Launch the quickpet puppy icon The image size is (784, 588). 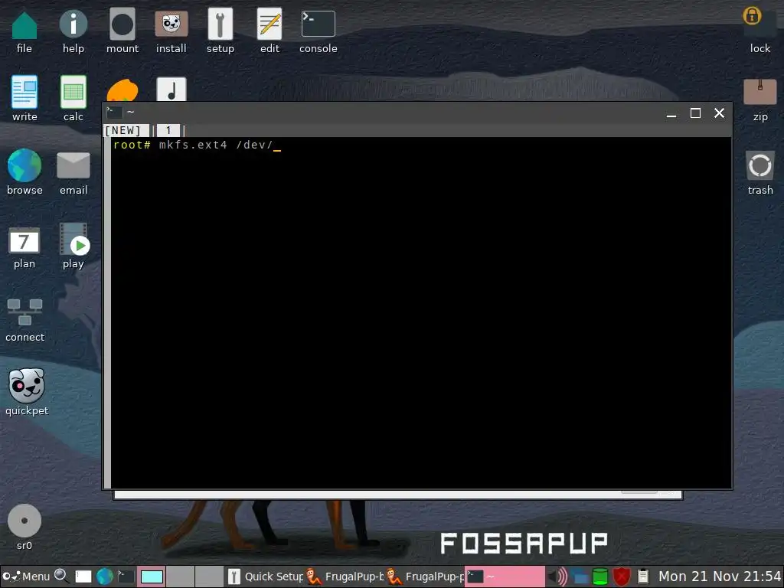pos(27,386)
